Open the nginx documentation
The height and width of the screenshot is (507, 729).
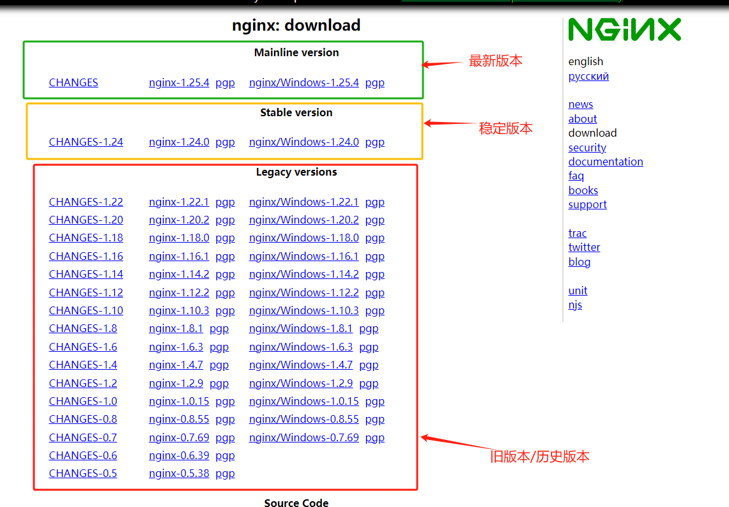click(x=605, y=162)
